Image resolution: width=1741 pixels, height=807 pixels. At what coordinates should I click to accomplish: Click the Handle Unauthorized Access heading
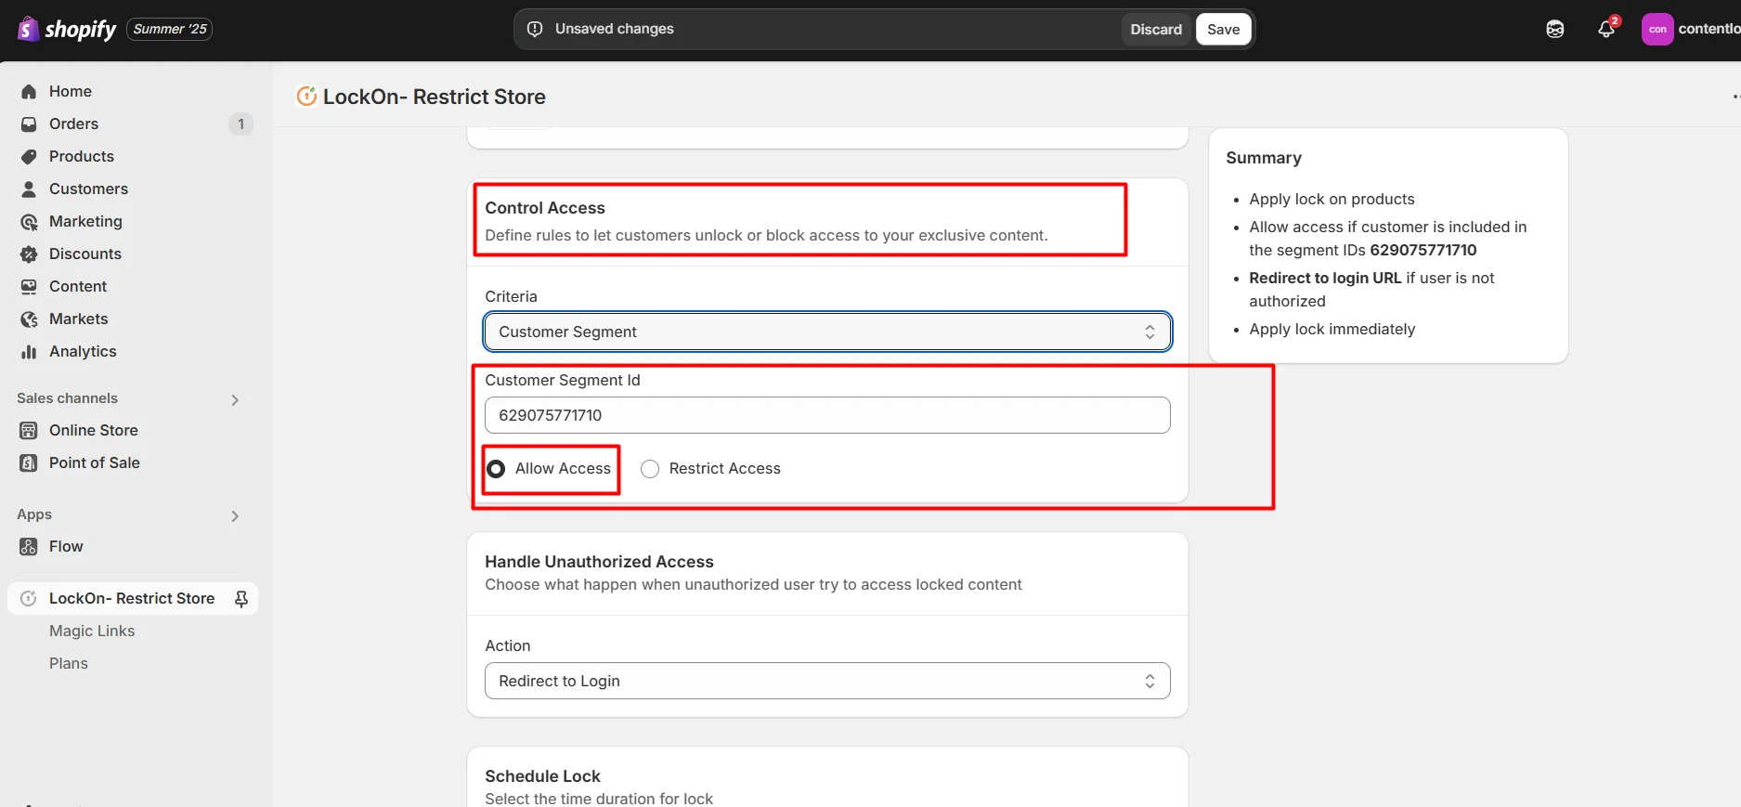click(599, 562)
